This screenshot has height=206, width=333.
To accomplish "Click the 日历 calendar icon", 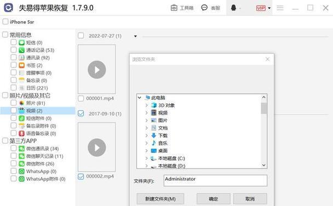I will (x=22, y=88).
